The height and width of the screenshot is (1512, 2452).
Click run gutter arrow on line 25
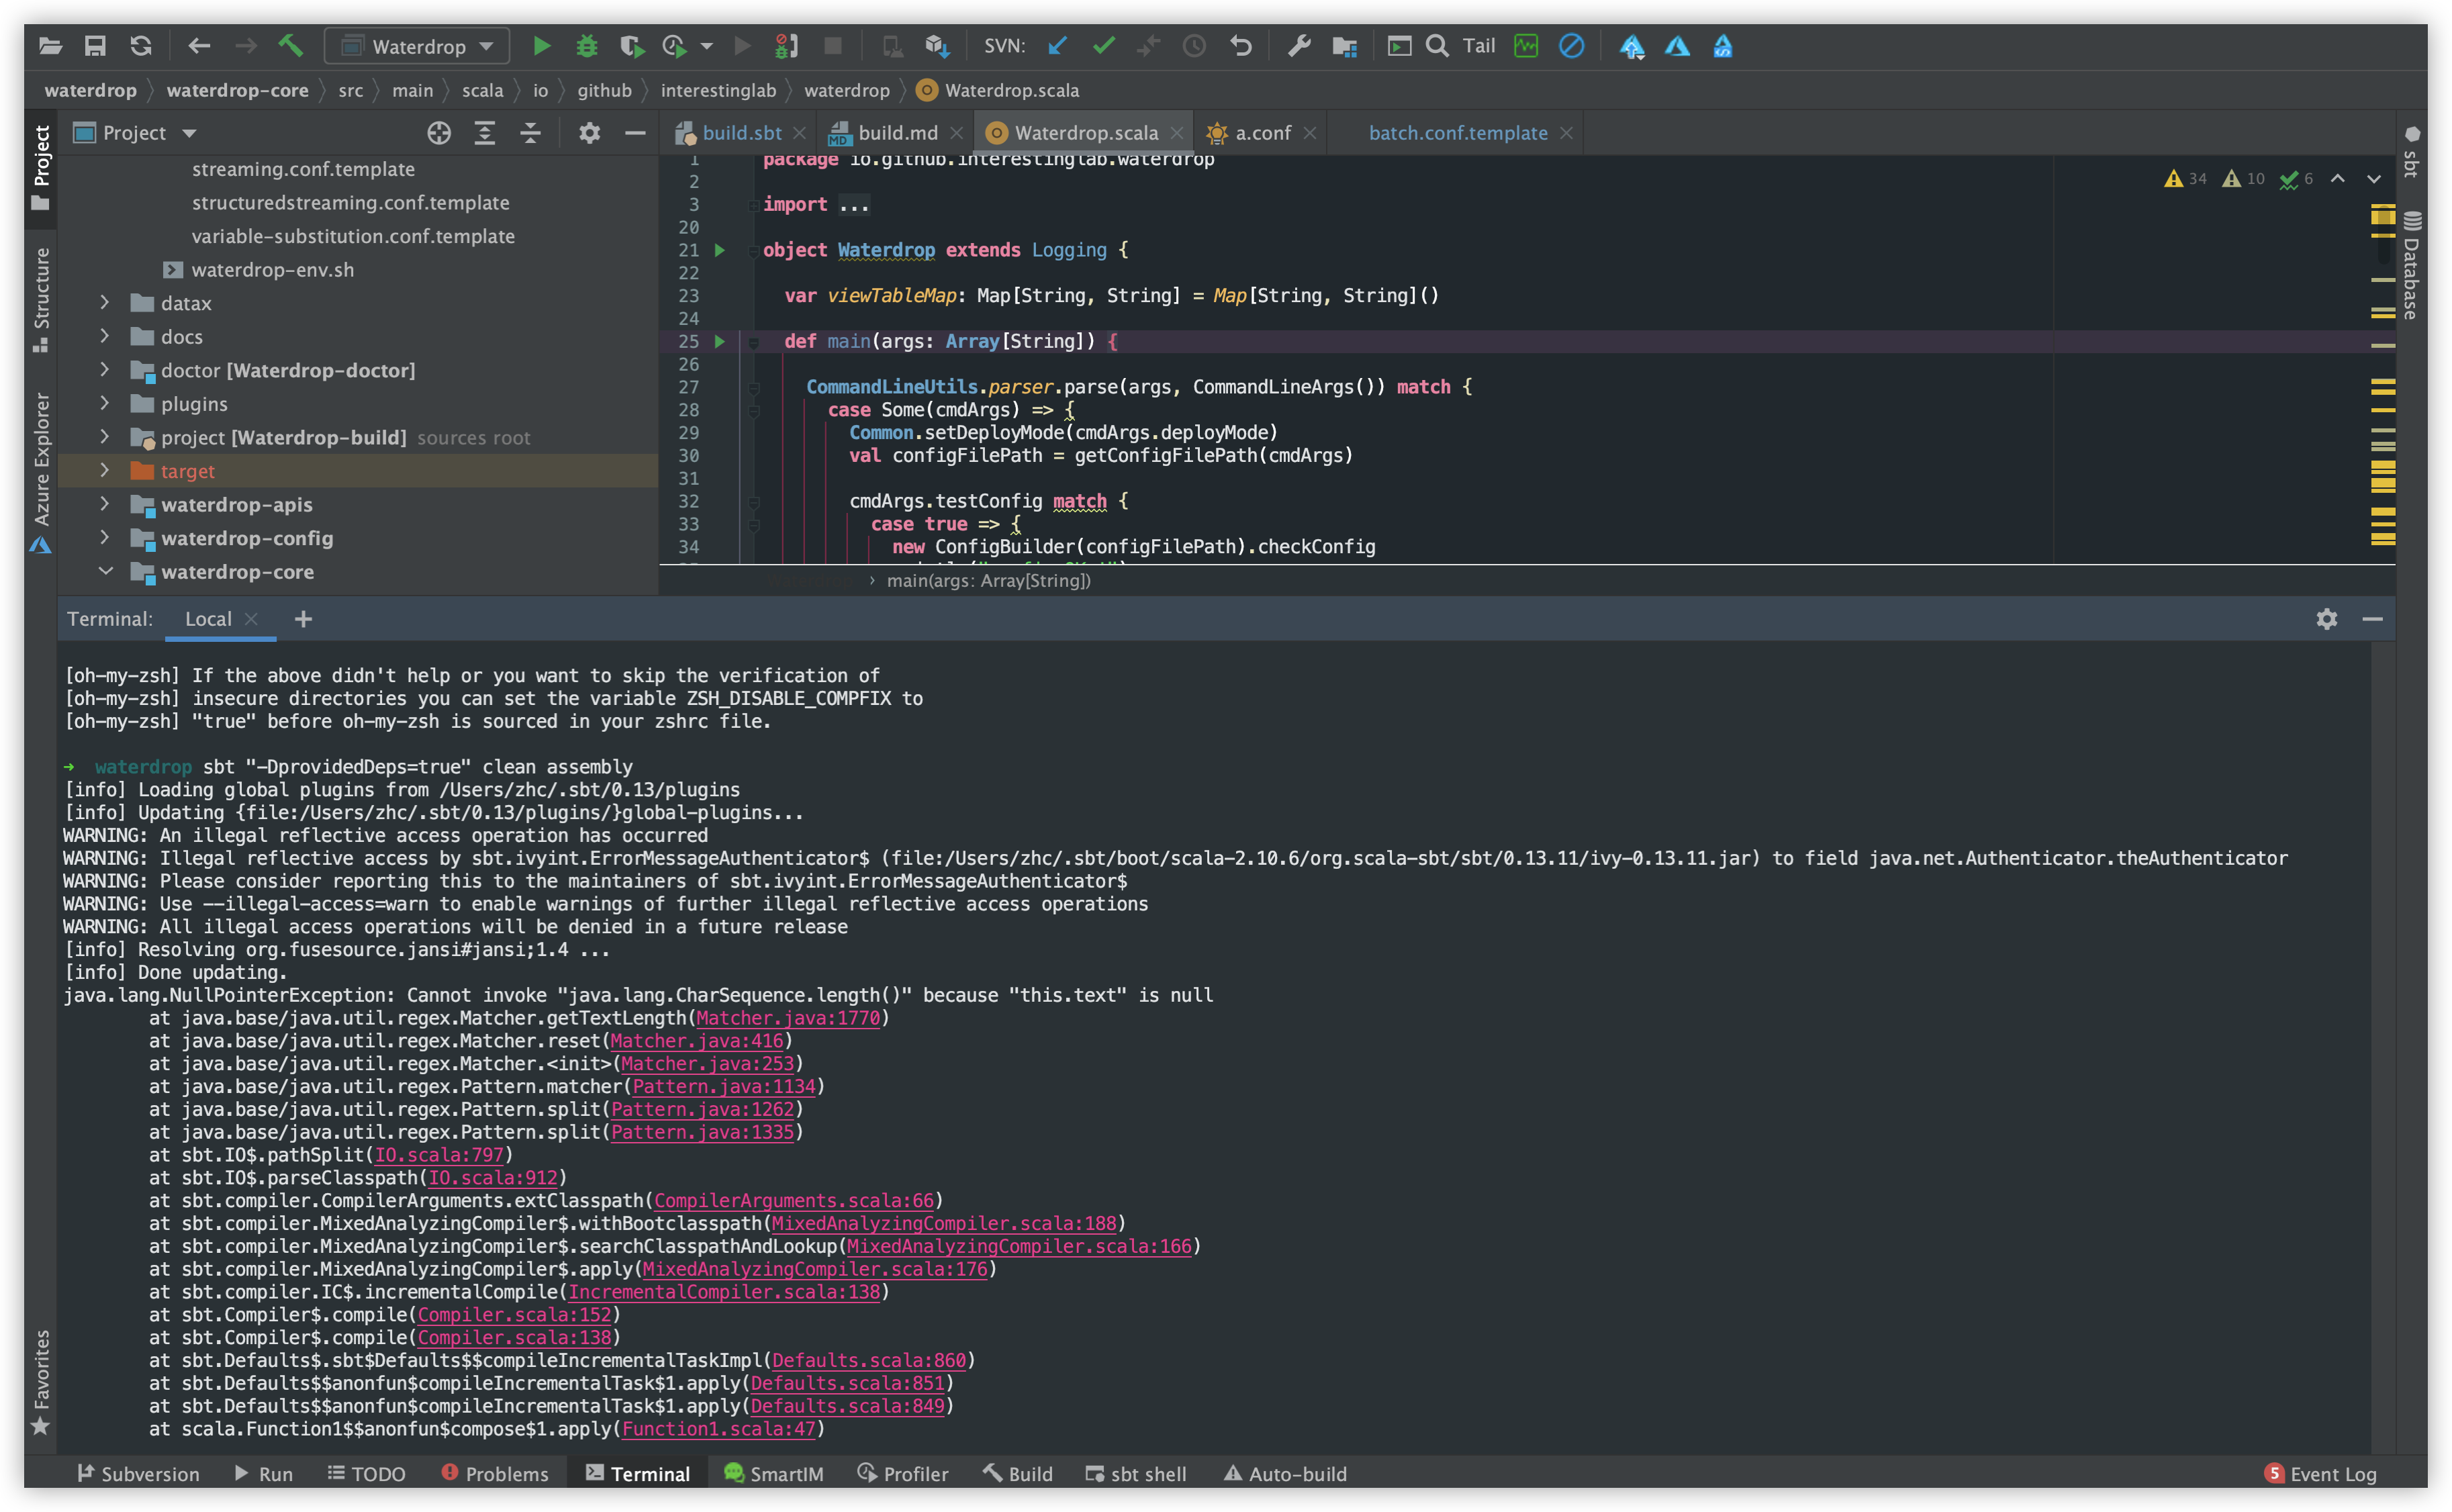point(719,341)
